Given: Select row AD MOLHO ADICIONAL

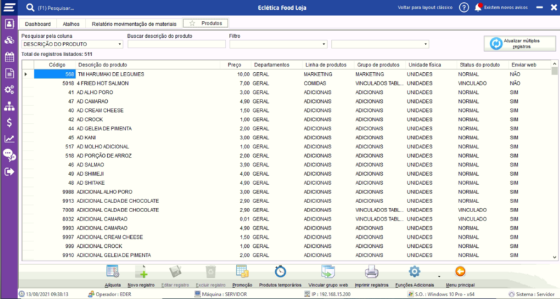Looking at the screenshot, I should (x=286, y=147).
